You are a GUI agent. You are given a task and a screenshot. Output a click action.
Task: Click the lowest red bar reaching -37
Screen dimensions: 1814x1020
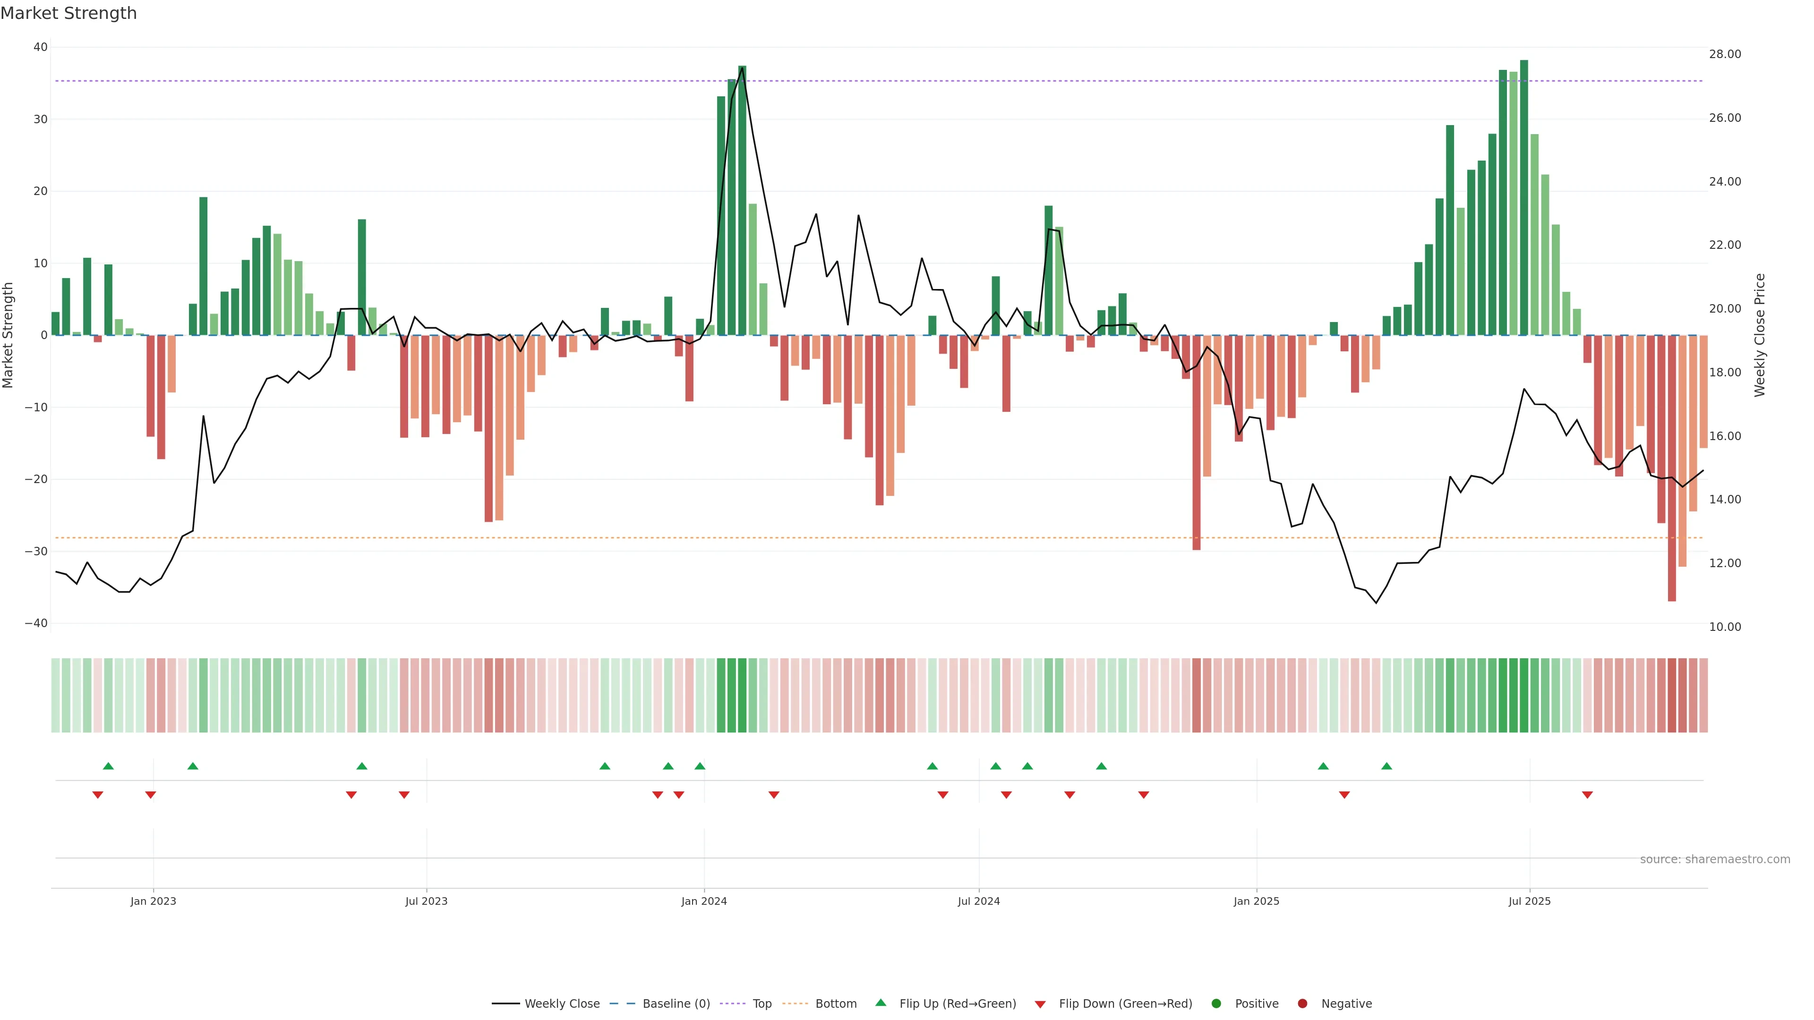click(1672, 468)
